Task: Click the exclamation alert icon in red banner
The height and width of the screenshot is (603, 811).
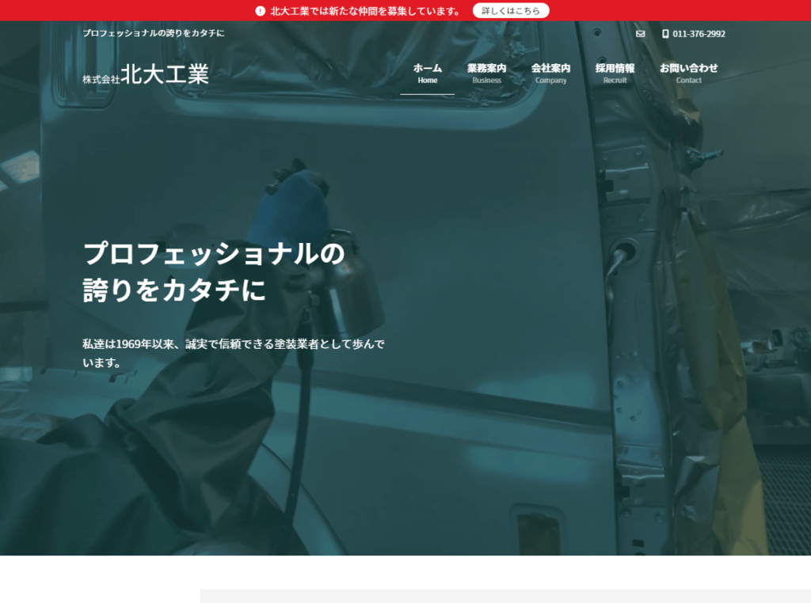Action: (260, 11)
